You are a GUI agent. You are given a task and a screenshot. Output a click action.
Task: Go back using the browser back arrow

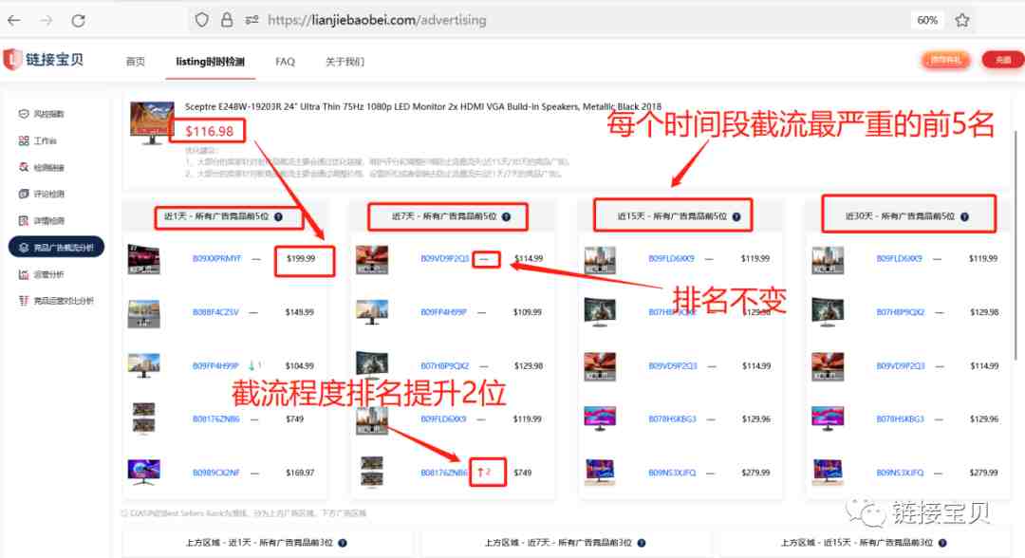tap(13, 20)
